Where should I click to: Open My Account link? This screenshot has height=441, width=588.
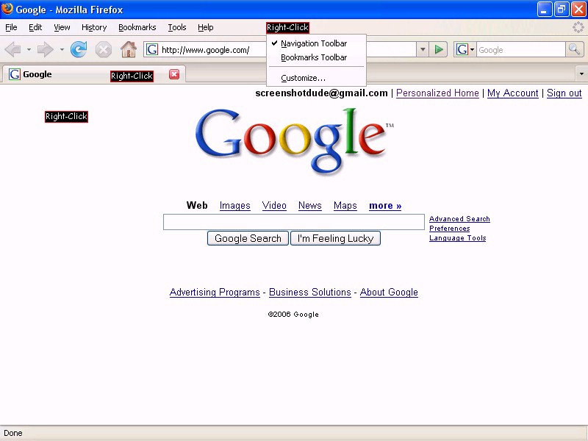512,93
